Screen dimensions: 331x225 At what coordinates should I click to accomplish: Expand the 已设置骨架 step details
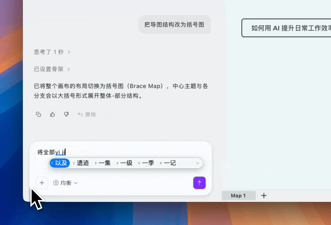(x=52, y=69)
